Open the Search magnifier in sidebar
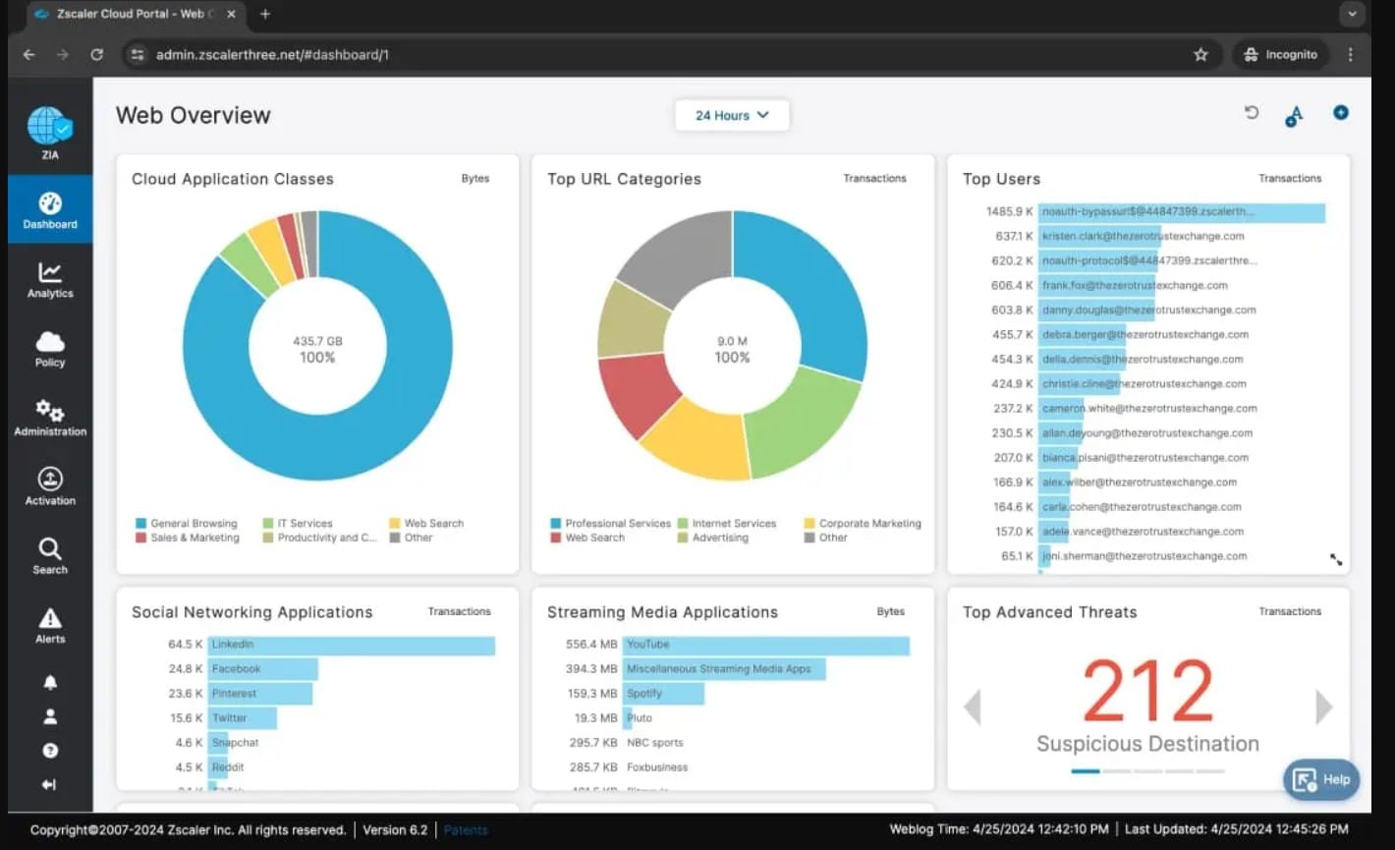Viewport: 1395px width, 850px height. point(50,555)
